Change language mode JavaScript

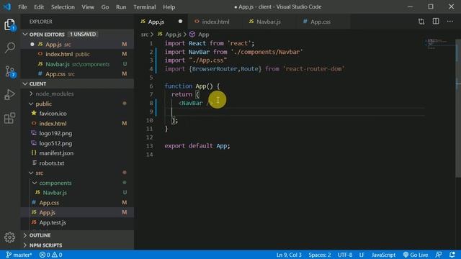(383, 255)
